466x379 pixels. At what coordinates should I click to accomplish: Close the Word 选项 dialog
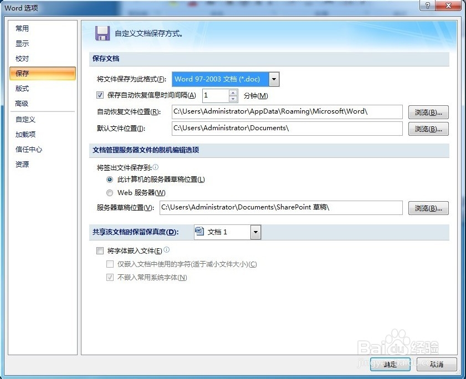[449, 6]
